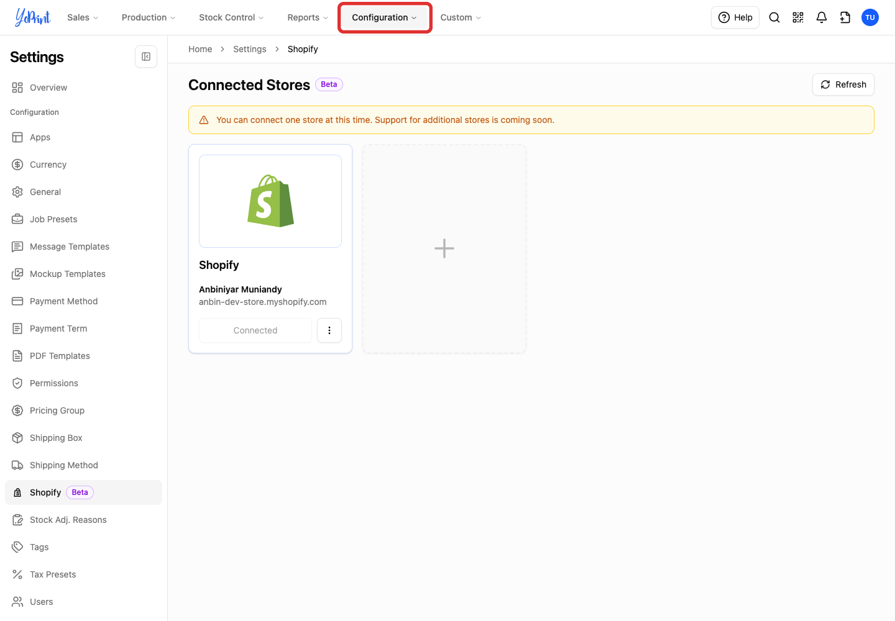The width and height of the screenshot is (895, 621).
Task: Click the Refresh button
Action: (x=843, y=84)
